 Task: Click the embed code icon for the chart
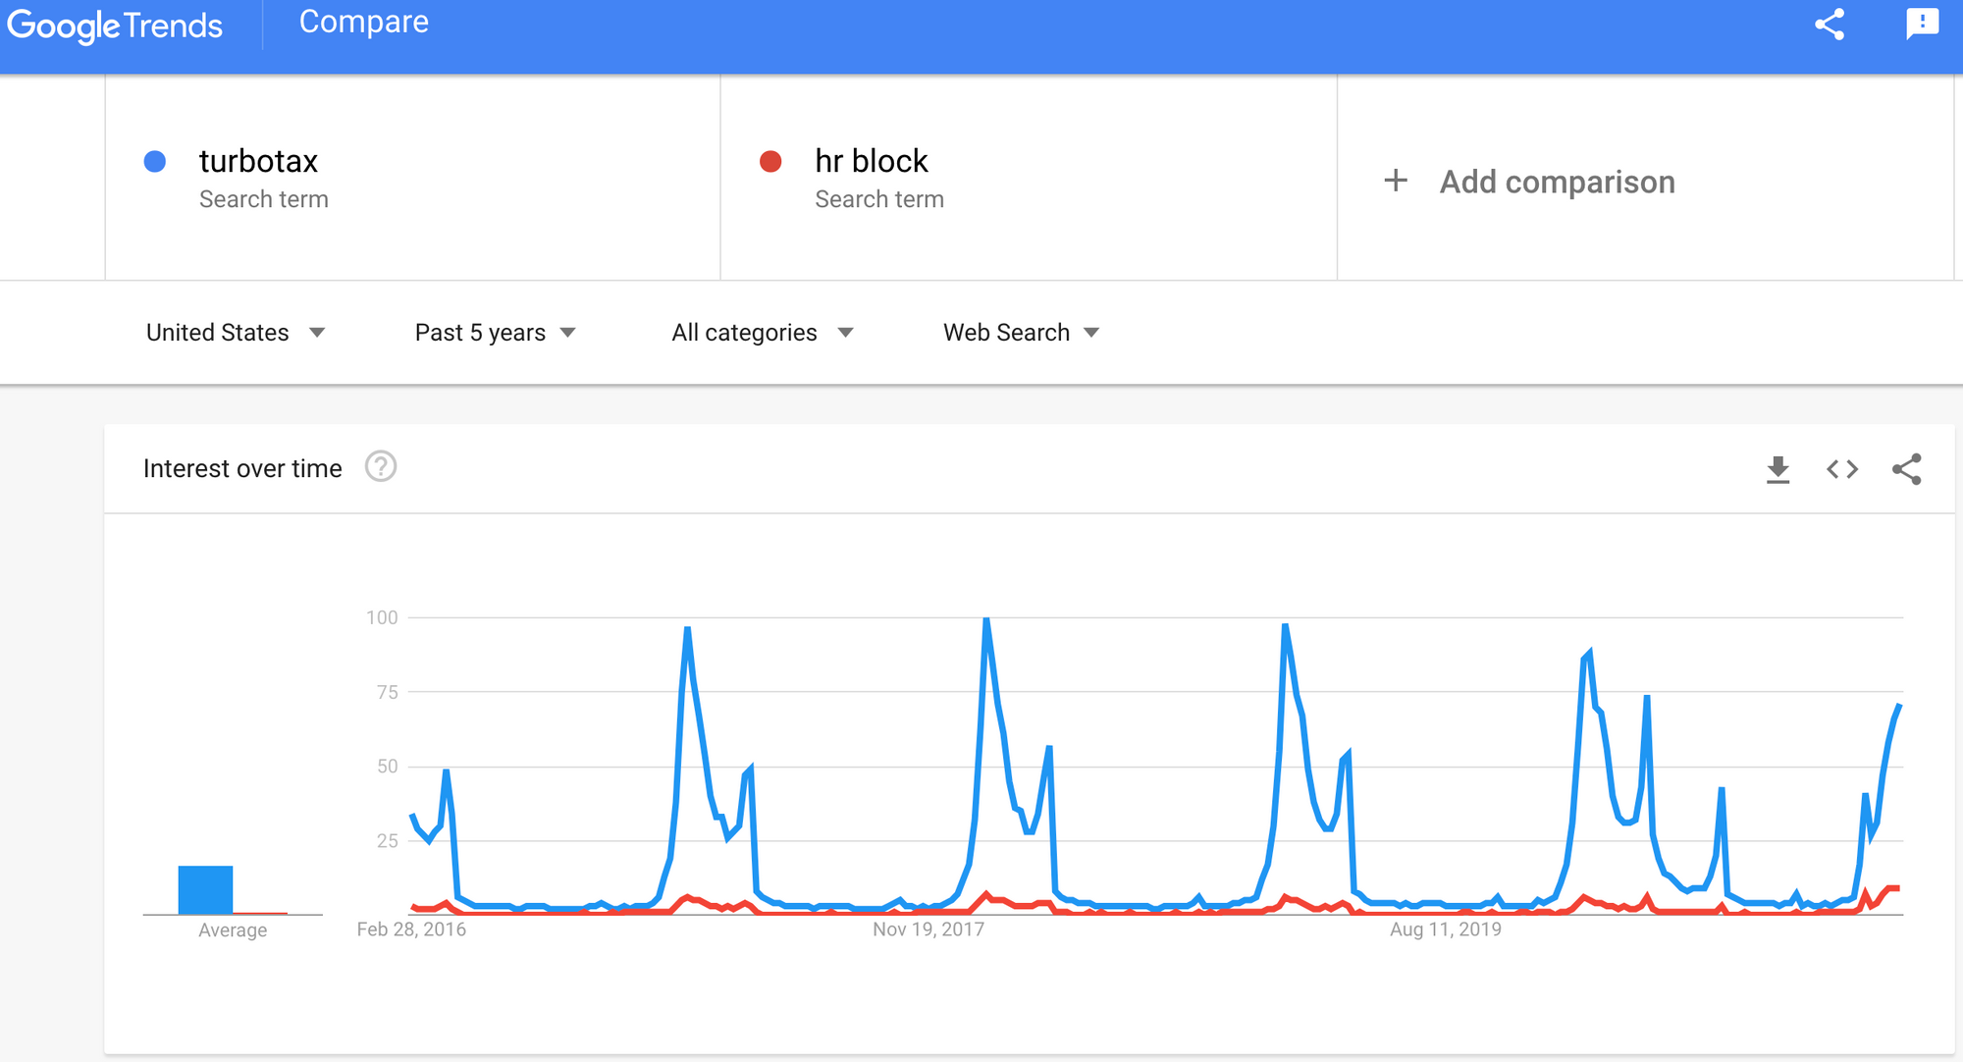coord(1842,469)
